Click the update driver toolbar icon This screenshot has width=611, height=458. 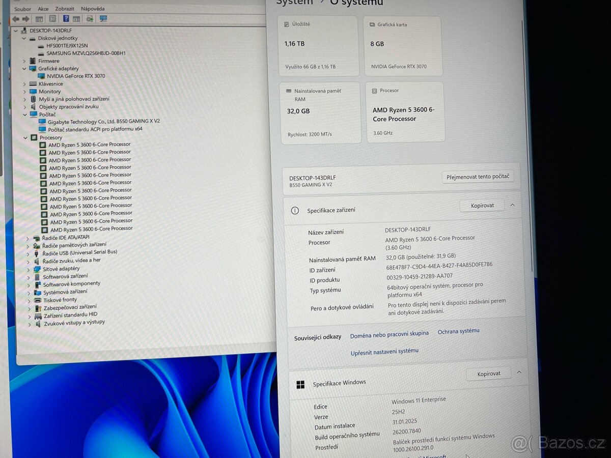(x=90, y=19)
